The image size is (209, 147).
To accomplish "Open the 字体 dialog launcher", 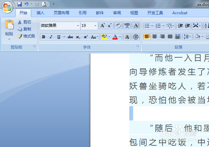I will [x=138, y=46].
